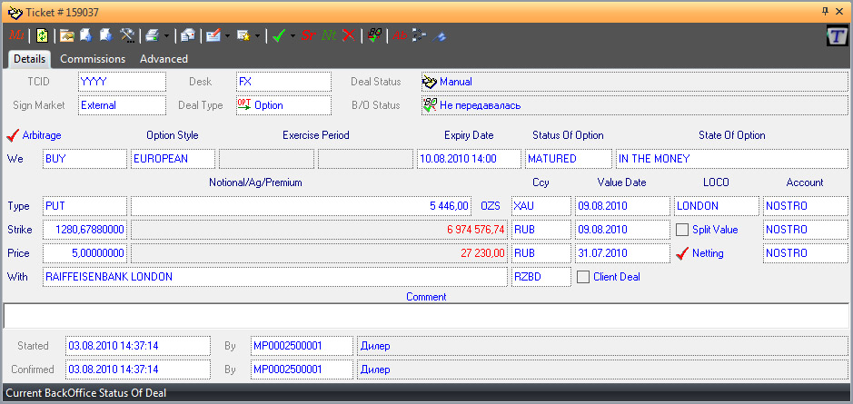Image resolution: width=853 pixels, height=404 pixels.
Task: Click the Started timestamp field
Action: pos(138,346)
